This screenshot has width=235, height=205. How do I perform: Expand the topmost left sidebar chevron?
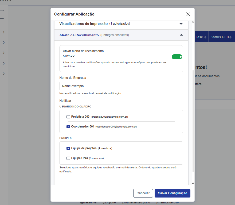tap(4, 32)
